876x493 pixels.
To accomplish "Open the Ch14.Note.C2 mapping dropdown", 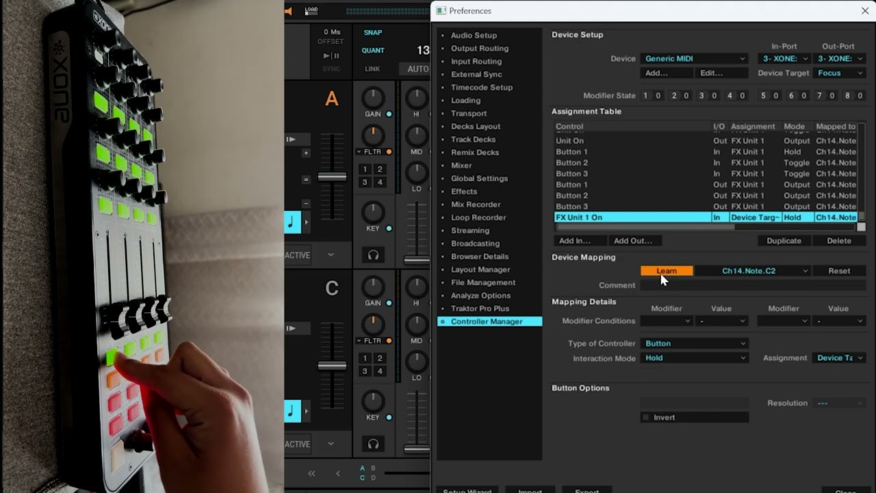I will pos(753,271).
